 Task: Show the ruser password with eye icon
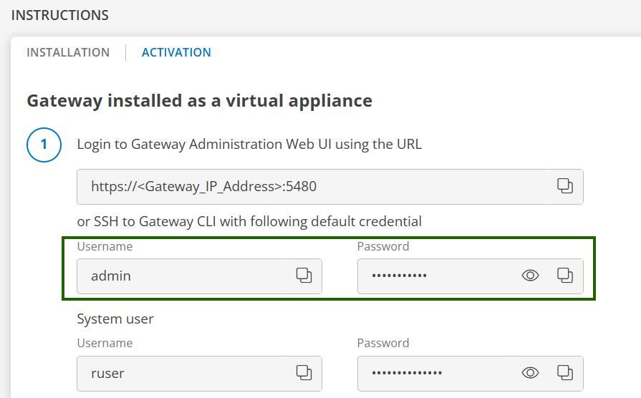click(x=530, y=372)
